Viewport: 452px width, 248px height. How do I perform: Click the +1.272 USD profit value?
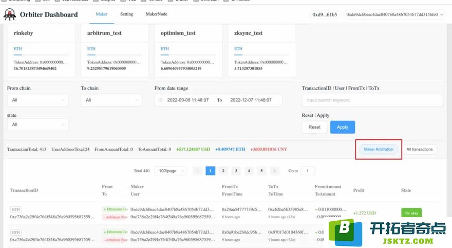365,213
